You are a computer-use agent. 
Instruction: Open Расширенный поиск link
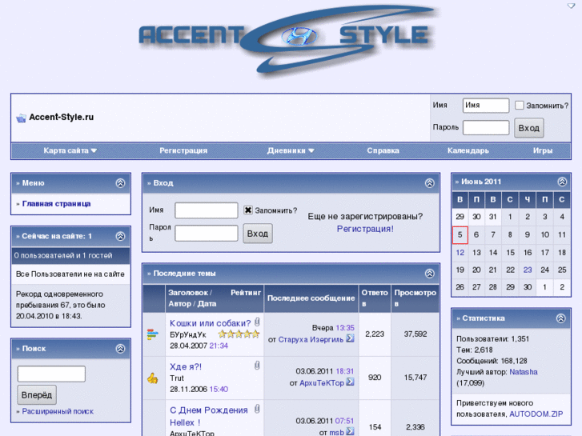click(x=58, y=411)
